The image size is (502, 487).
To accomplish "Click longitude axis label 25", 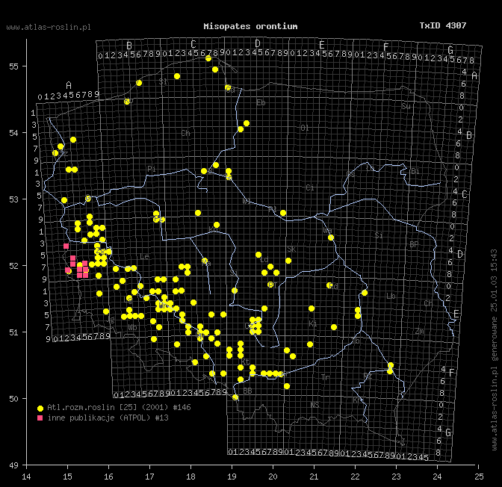I will 479,477.
